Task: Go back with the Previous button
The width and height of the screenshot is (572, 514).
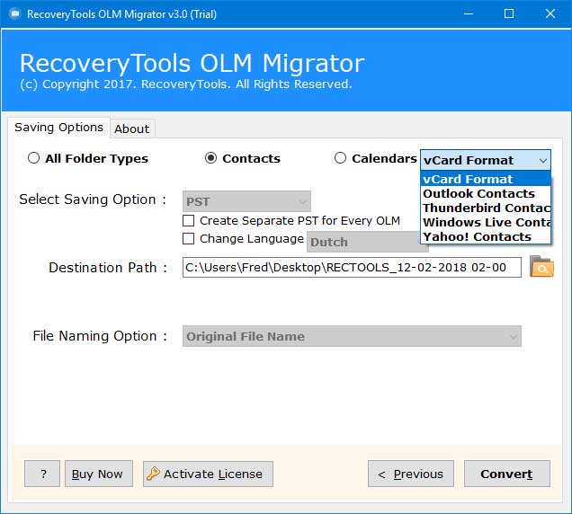Action: (x=411, y=474)
